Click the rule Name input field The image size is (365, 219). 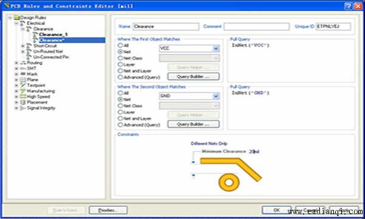[165, 27]
